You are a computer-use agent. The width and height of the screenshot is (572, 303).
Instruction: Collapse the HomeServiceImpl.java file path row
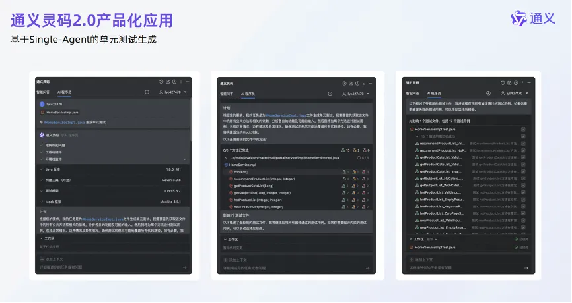click(x=226, y=158)
